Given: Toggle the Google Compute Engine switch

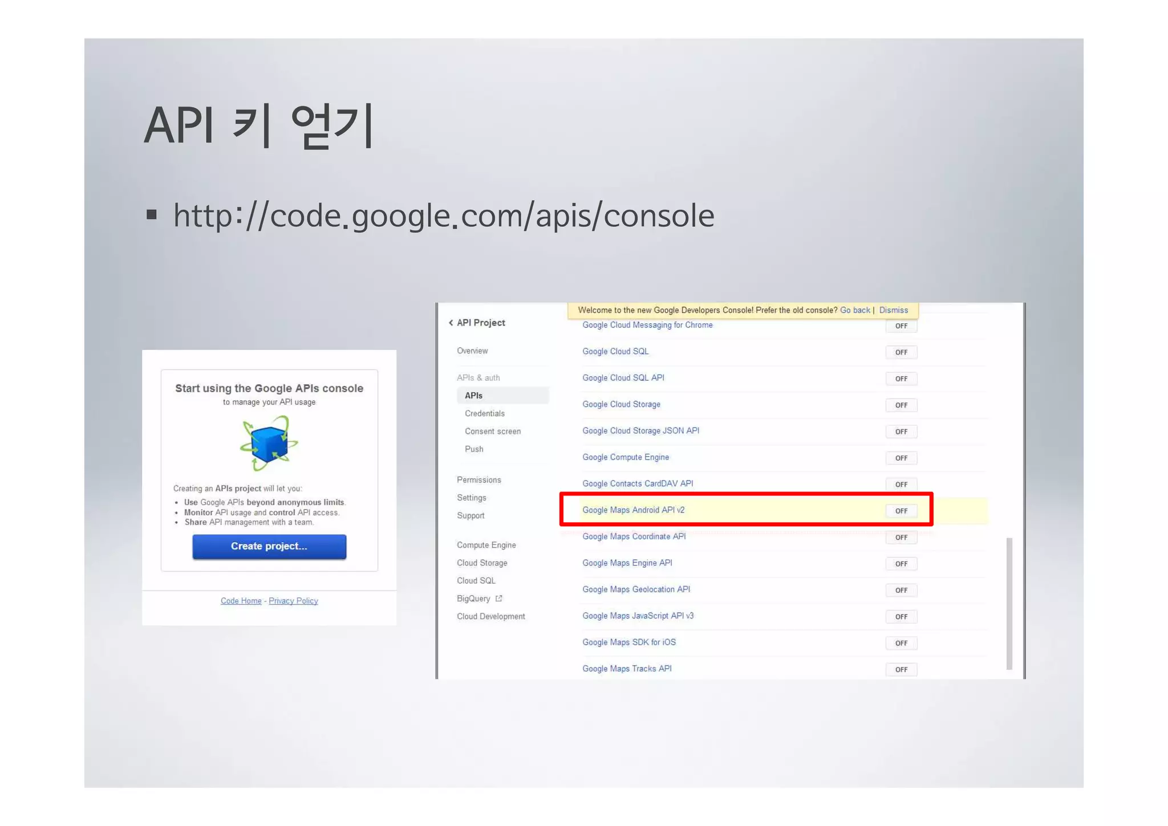Looking at the screenshot, I should (901, 458).
